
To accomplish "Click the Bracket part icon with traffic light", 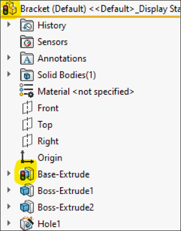I will pyautogui.click(x=10, y=9).
